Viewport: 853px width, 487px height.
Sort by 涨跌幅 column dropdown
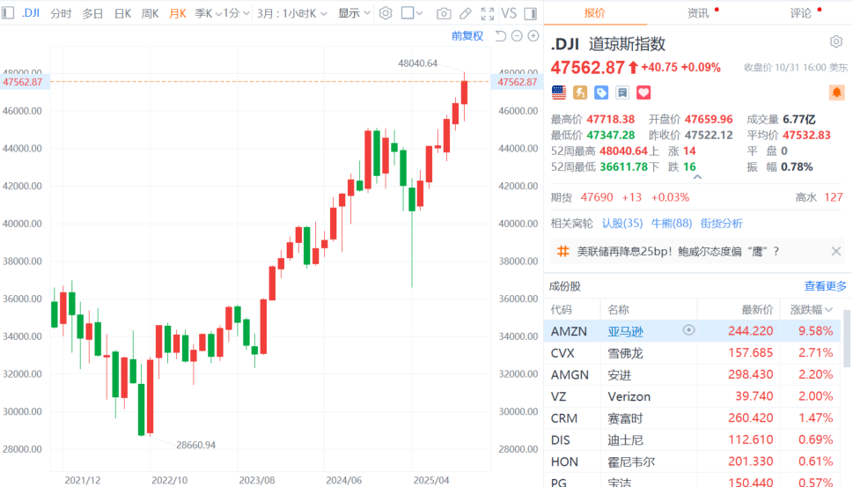click(811, 310)
